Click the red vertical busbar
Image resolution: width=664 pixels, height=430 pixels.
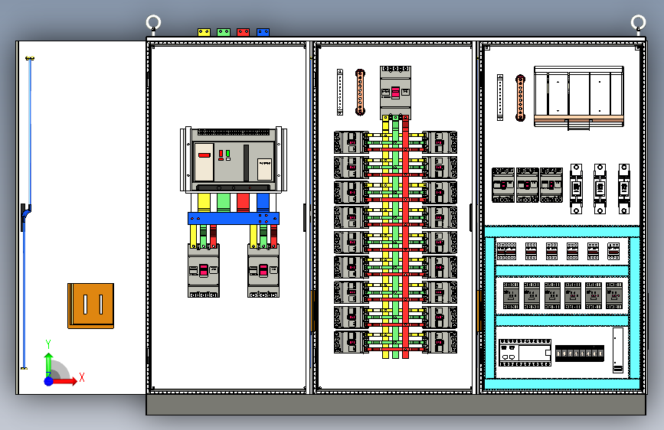pos(405,237)
